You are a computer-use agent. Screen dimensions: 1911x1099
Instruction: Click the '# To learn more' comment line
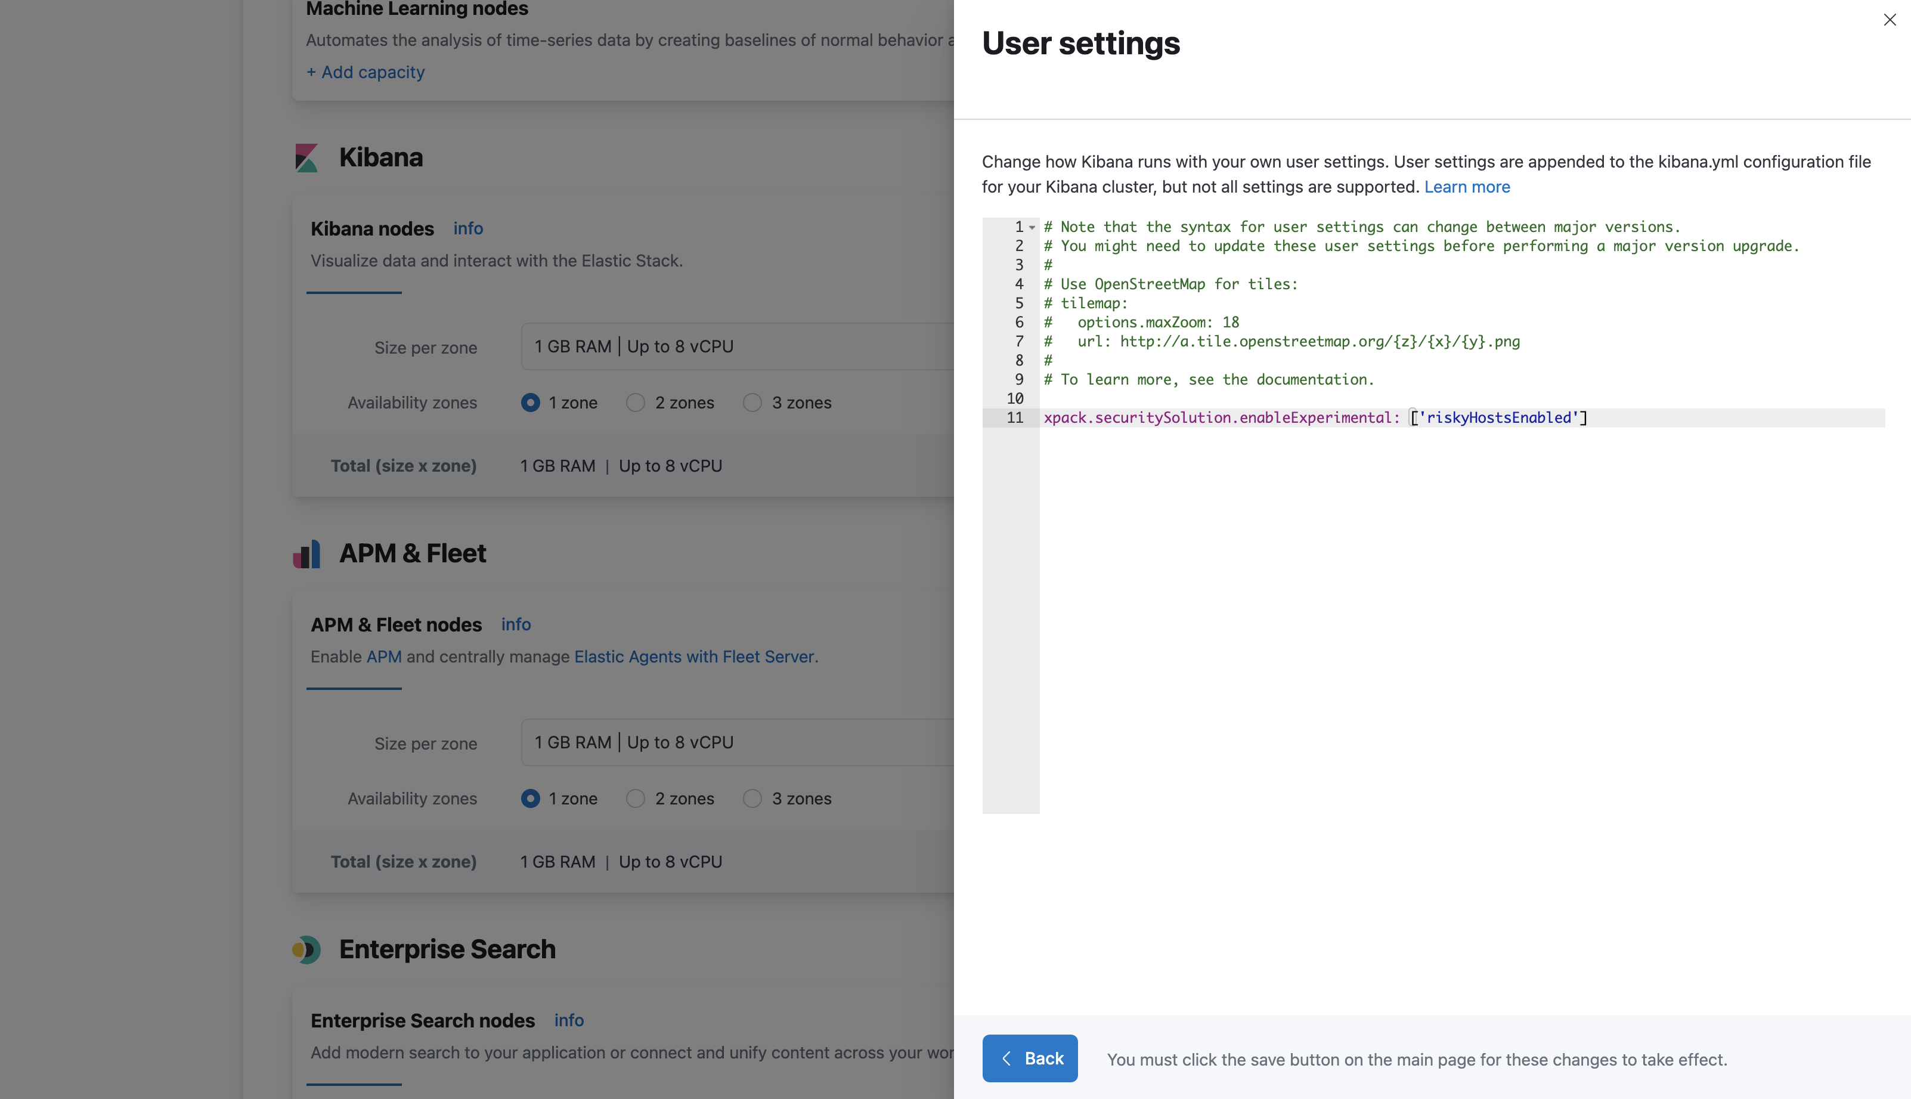tap(1209, 380)
